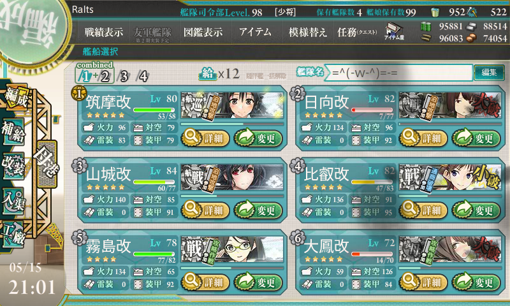510x306 pixels.
Task: Open the アイテム屋 item shop icon
Action: [x=394, y=31]
